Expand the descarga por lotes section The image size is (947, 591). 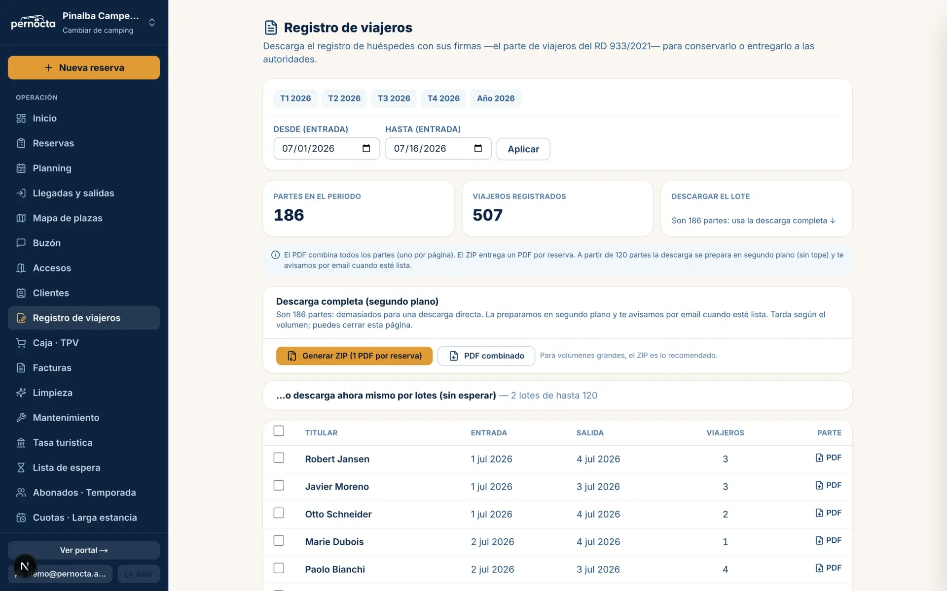pyautogui.click(x=557, y=395)
